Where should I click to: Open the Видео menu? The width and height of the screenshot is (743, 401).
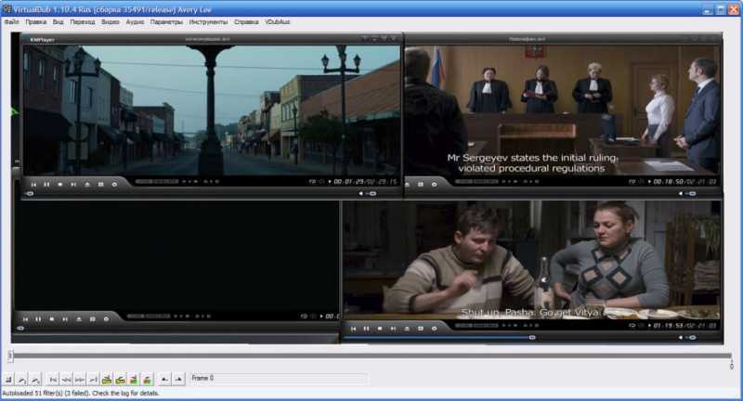pos(111,21)
